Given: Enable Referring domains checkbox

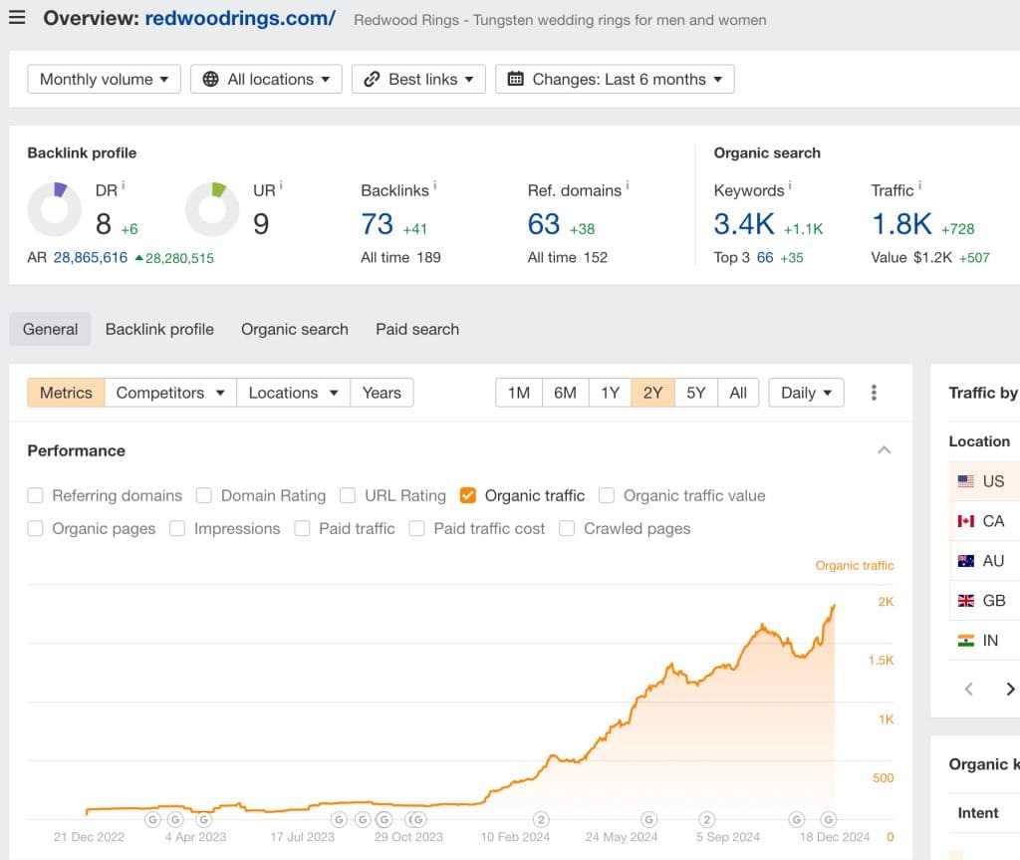Looking at the screenshot, I should 35,495.
